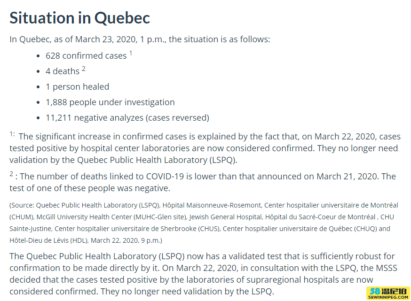Screen dimensions: 411x301
Task: Click 'COVID-19' in the second footnote
Action: (x=165, y=177)
